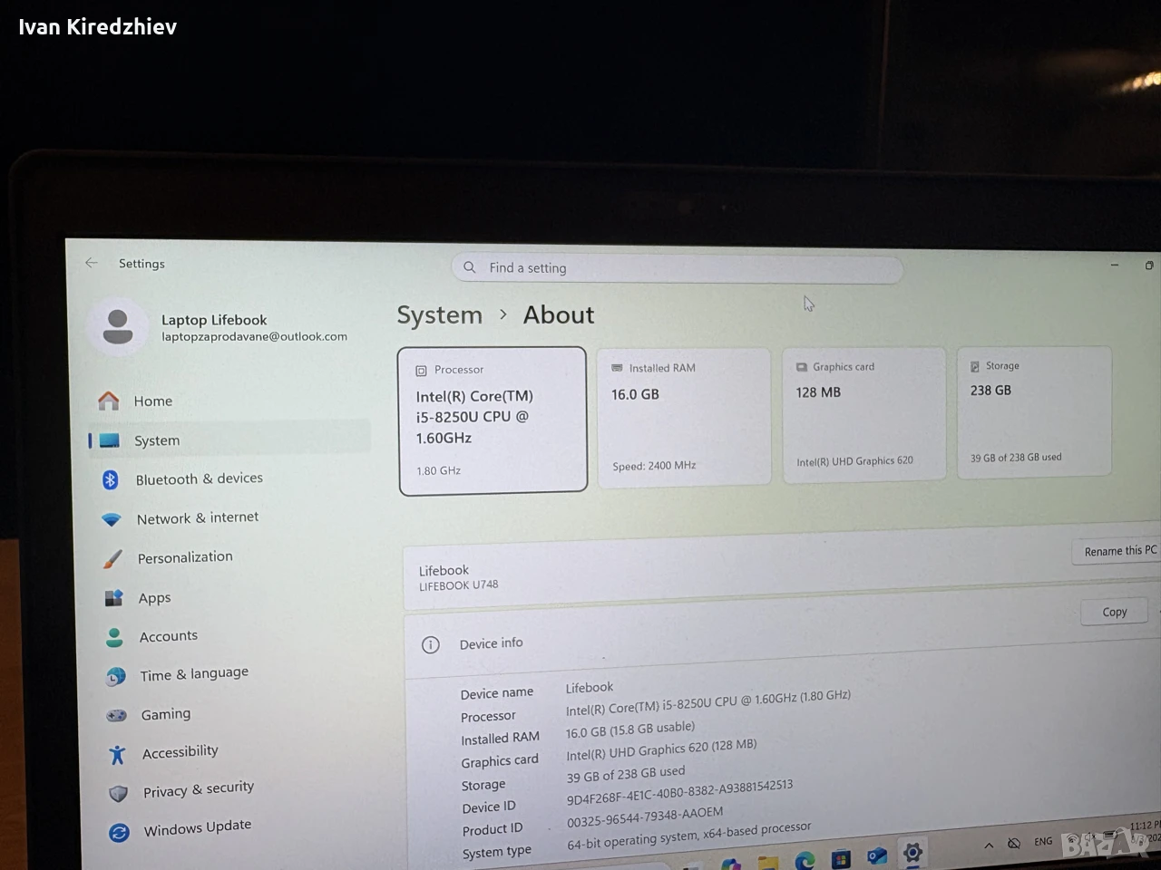The width and height of the screenshot is (1161, 870).
Task: Click the 39 GB of 238 GB used row value
Action: (x=626, y=775)
